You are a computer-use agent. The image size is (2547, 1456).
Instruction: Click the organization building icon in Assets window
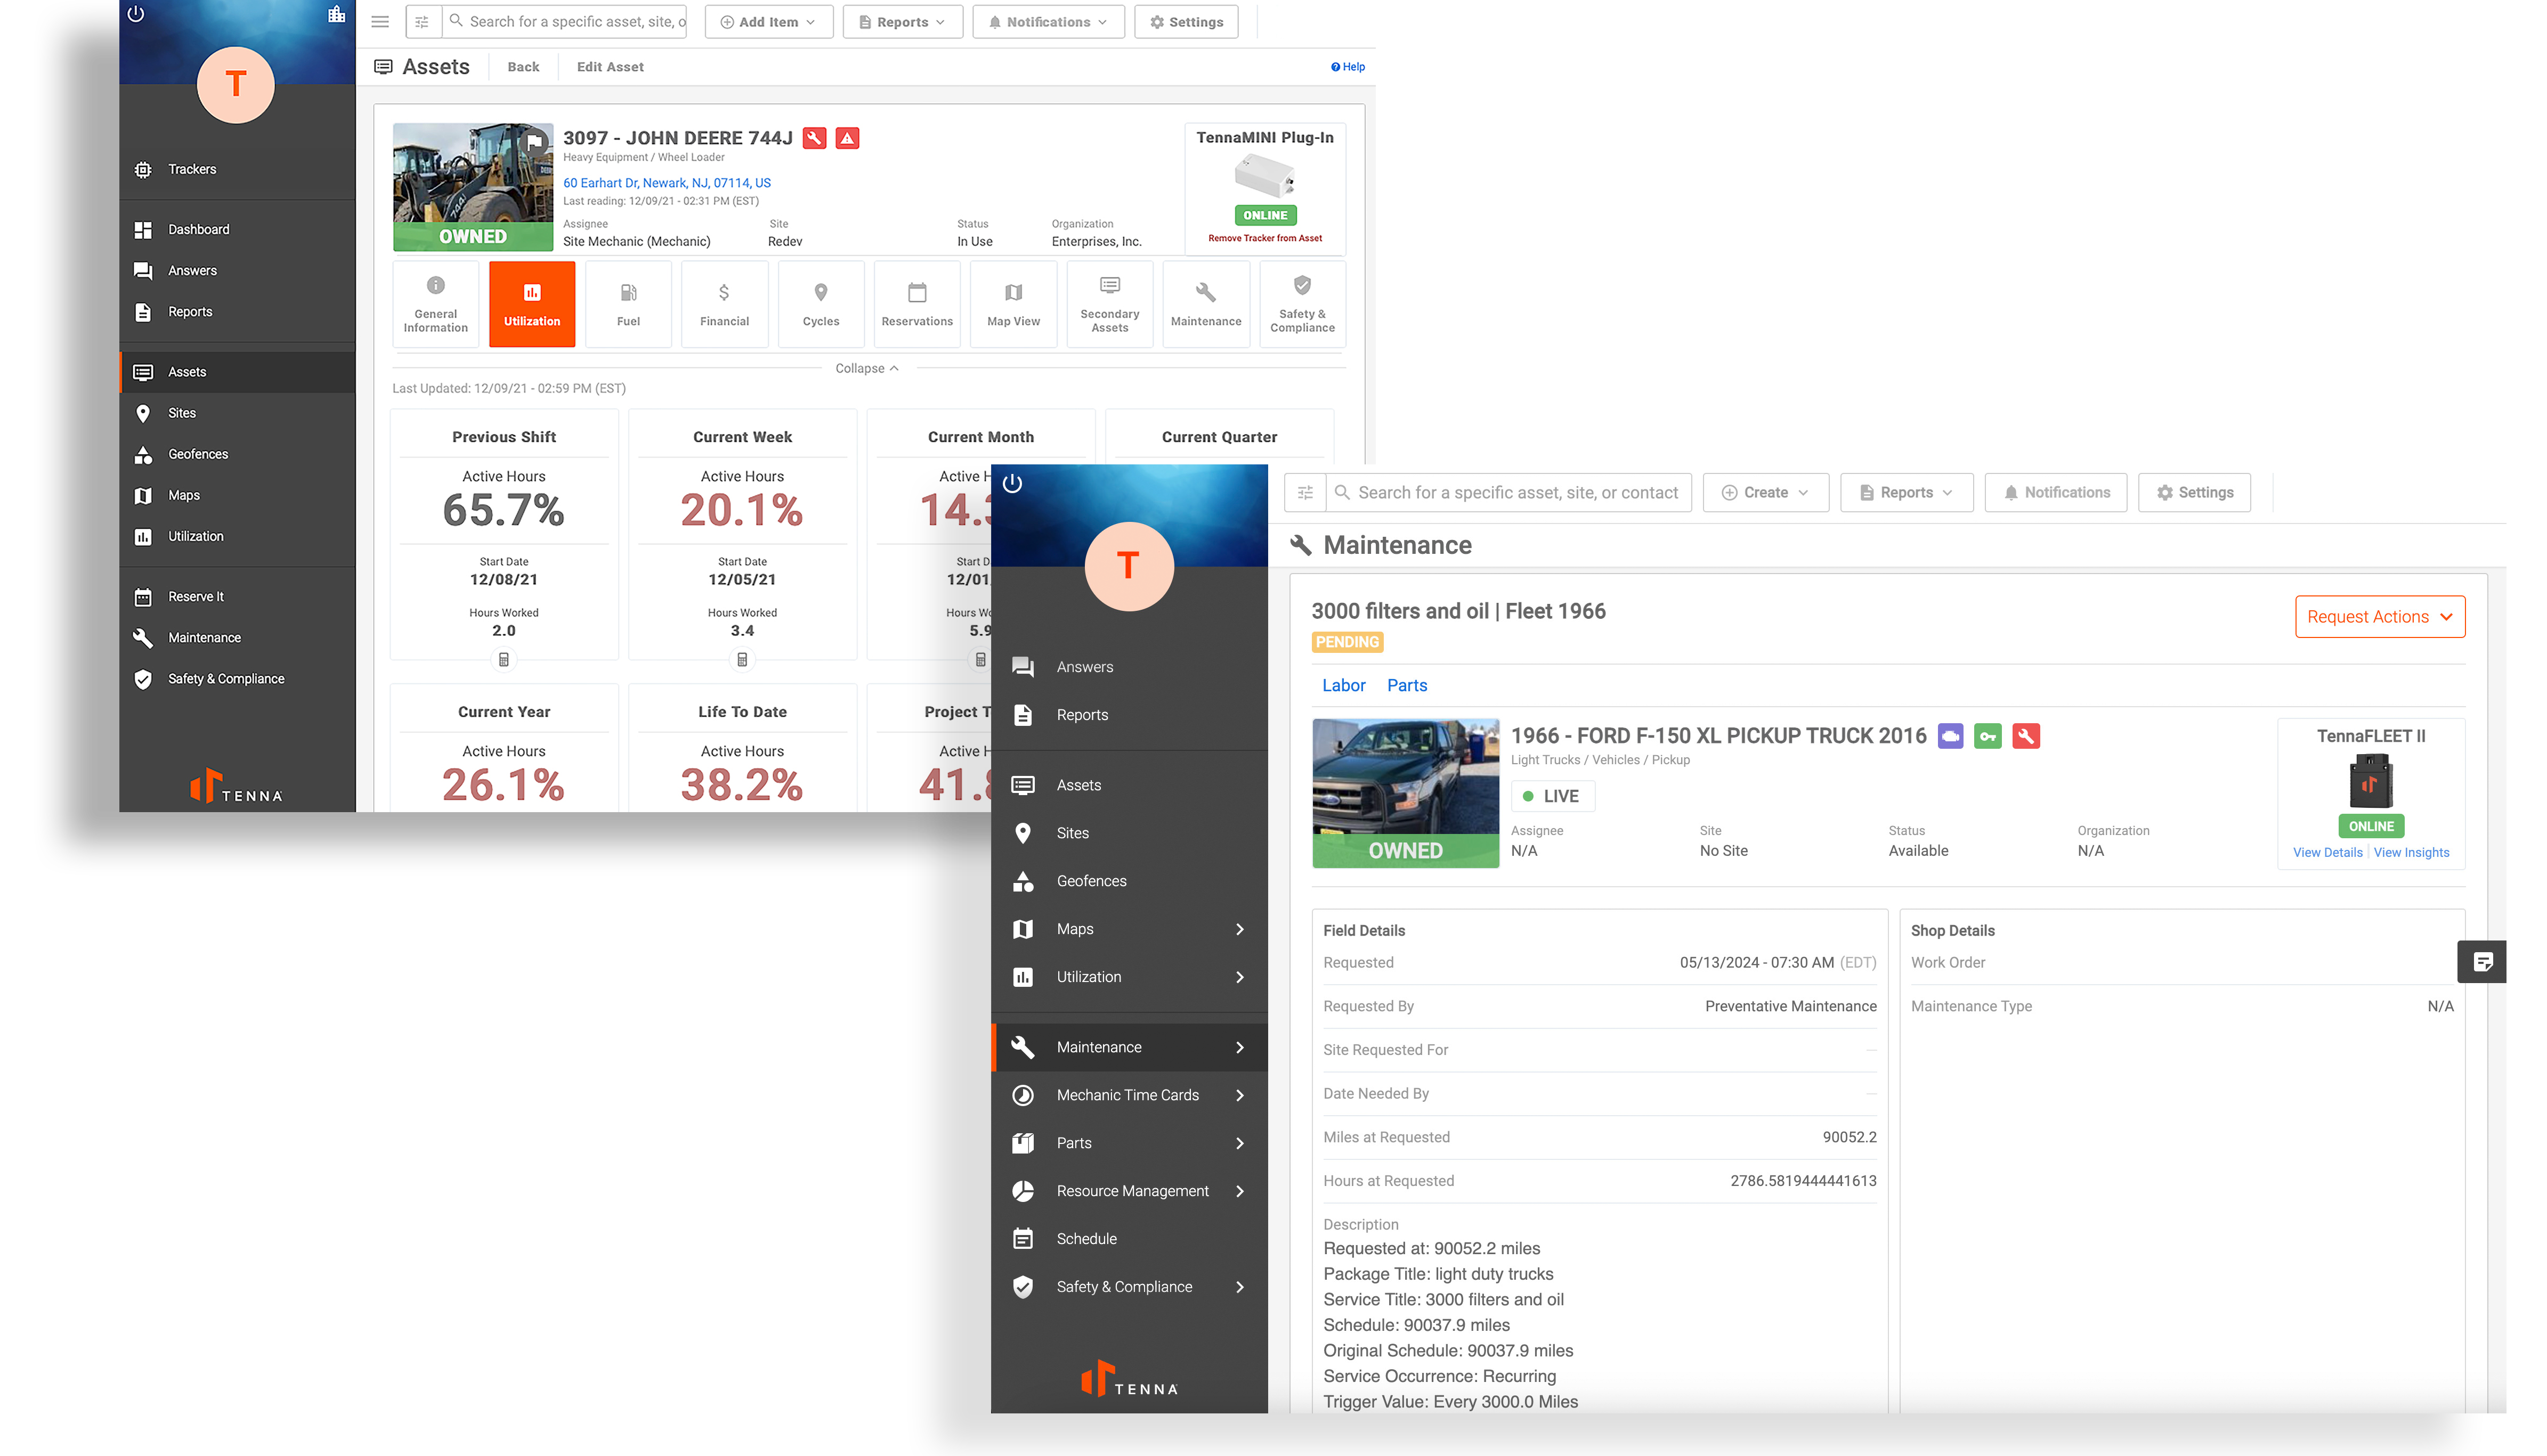pos(336,14)
